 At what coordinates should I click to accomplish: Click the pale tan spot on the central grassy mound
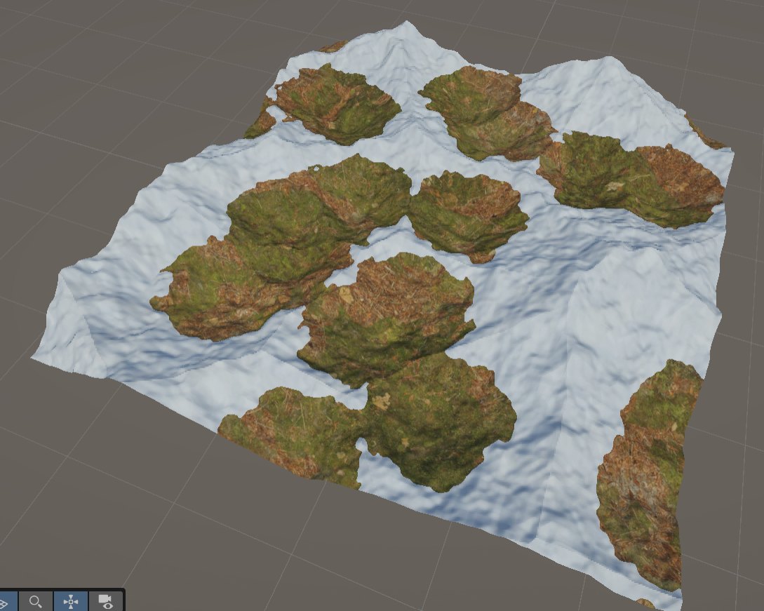click(345, 294)
